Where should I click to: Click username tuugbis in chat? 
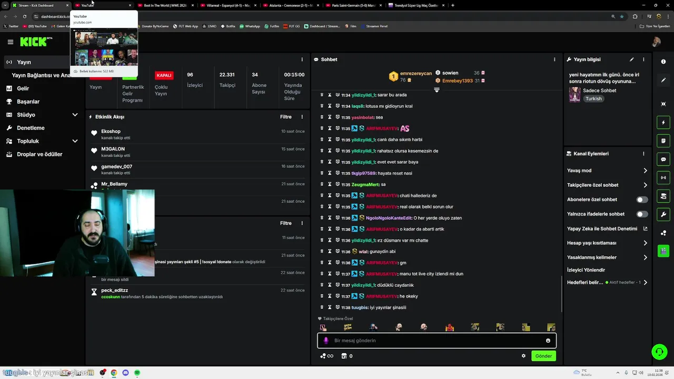360,307
